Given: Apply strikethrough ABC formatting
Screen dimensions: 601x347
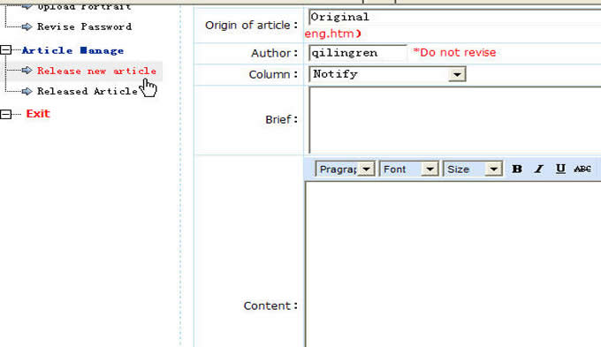Looking at the screenshot, I should tap(582, 169).
